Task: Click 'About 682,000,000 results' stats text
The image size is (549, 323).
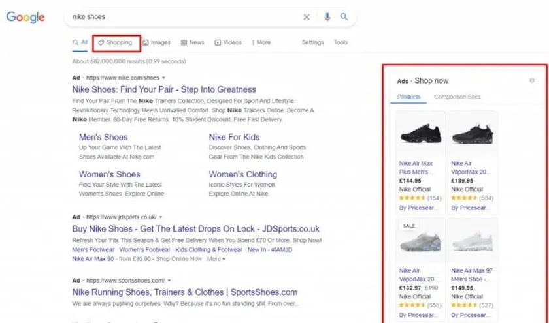Action: [129, 61]
